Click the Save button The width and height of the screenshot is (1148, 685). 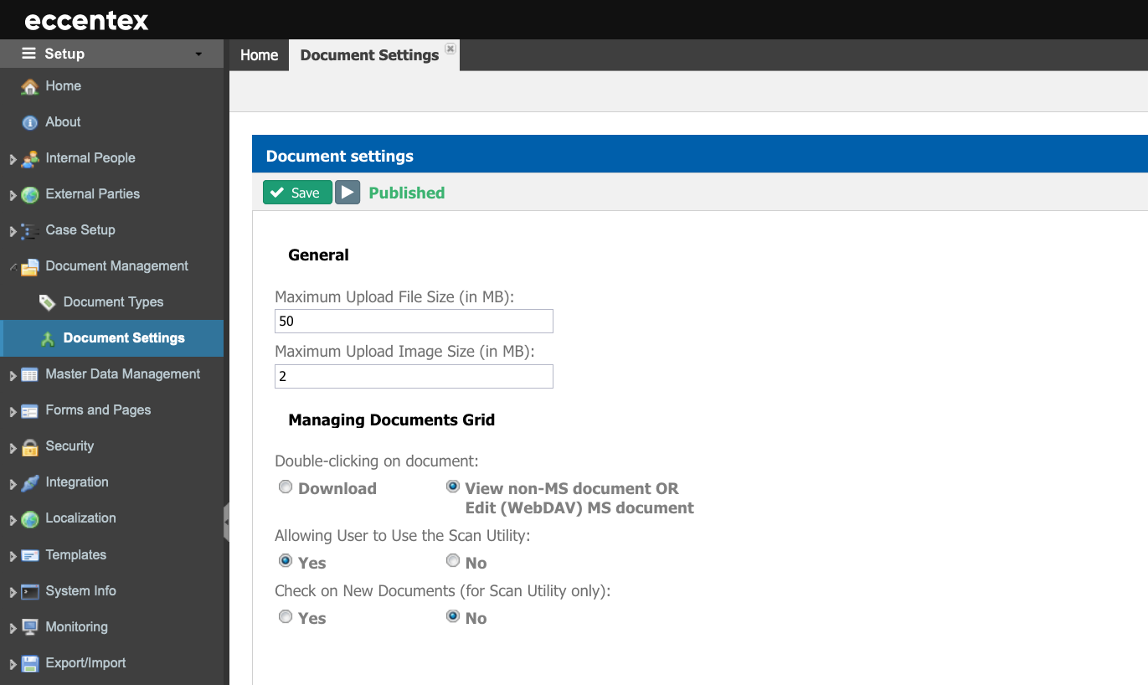[297, 193]
